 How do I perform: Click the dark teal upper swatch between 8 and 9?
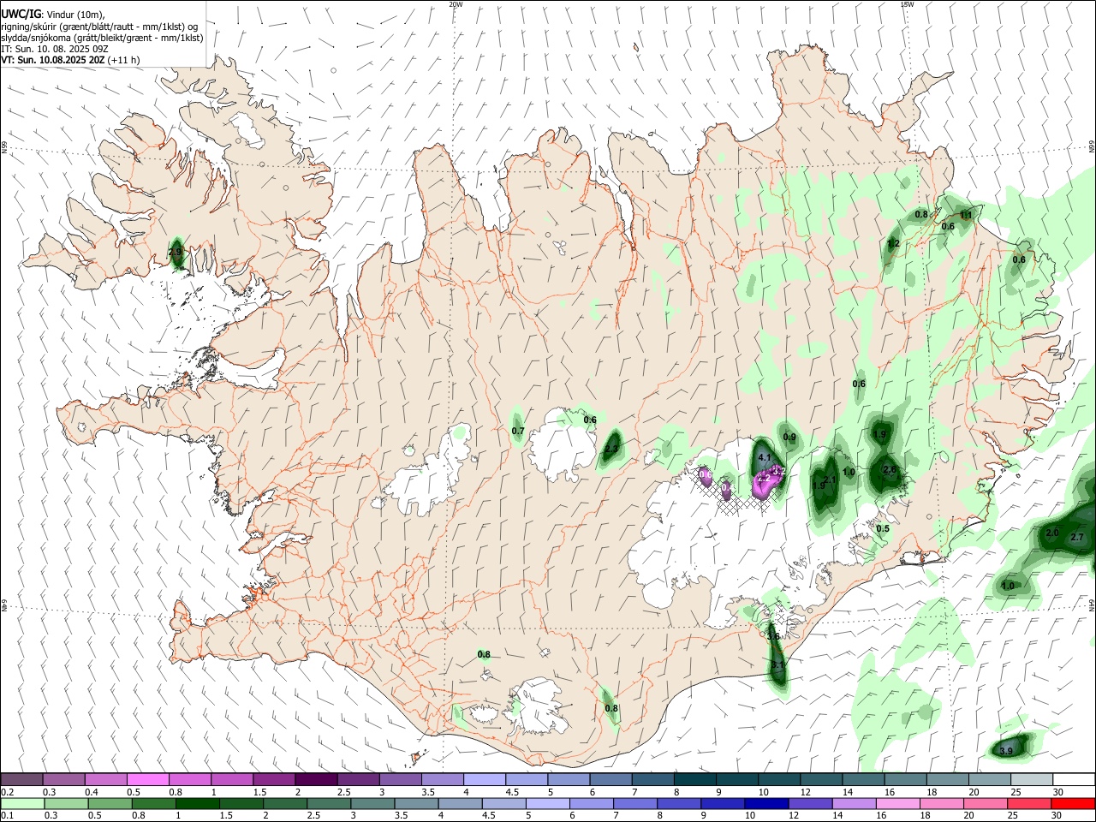[x=694, y=779]
